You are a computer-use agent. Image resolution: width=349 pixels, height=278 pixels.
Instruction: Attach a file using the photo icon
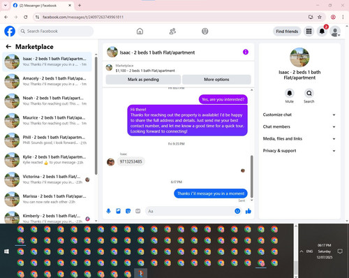pos(118,211)
